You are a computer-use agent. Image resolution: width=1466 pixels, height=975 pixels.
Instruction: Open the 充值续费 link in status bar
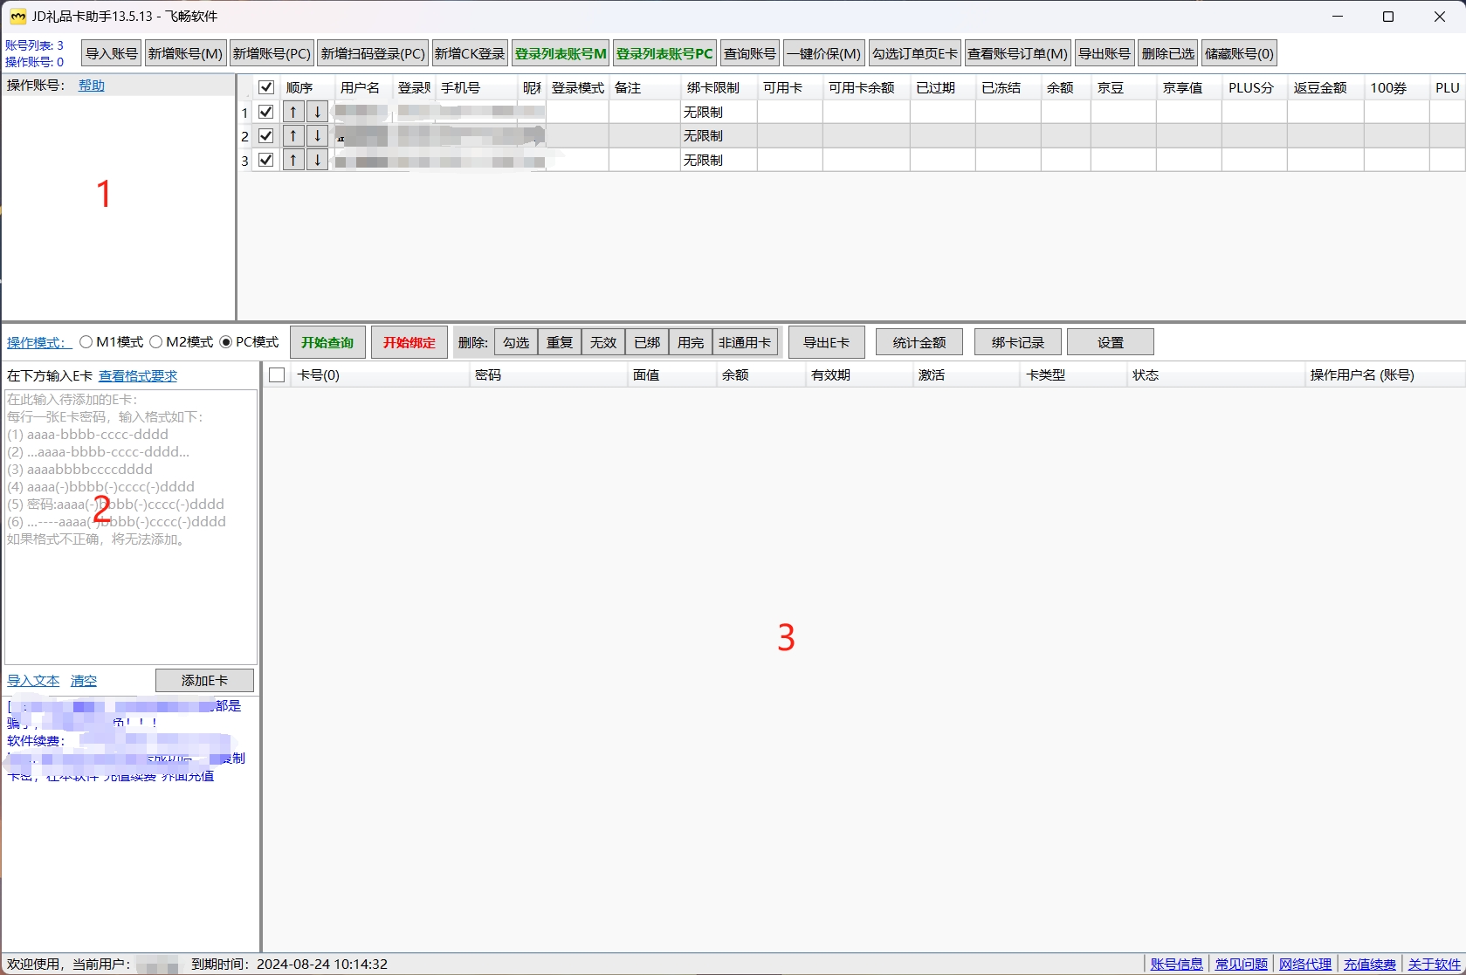coord(1369,965)
